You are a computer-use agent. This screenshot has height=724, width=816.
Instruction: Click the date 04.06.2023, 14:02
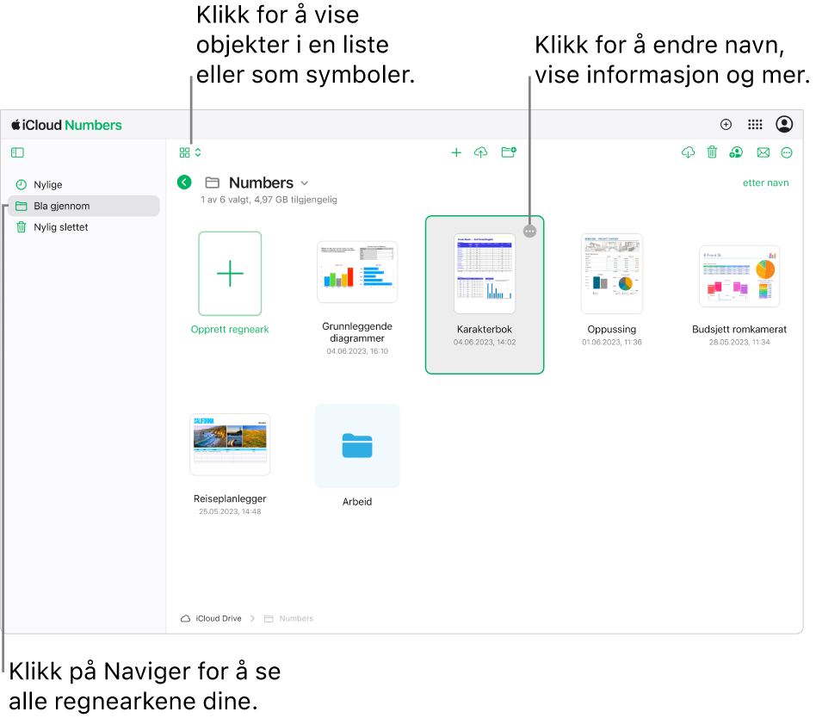point(485,343)
